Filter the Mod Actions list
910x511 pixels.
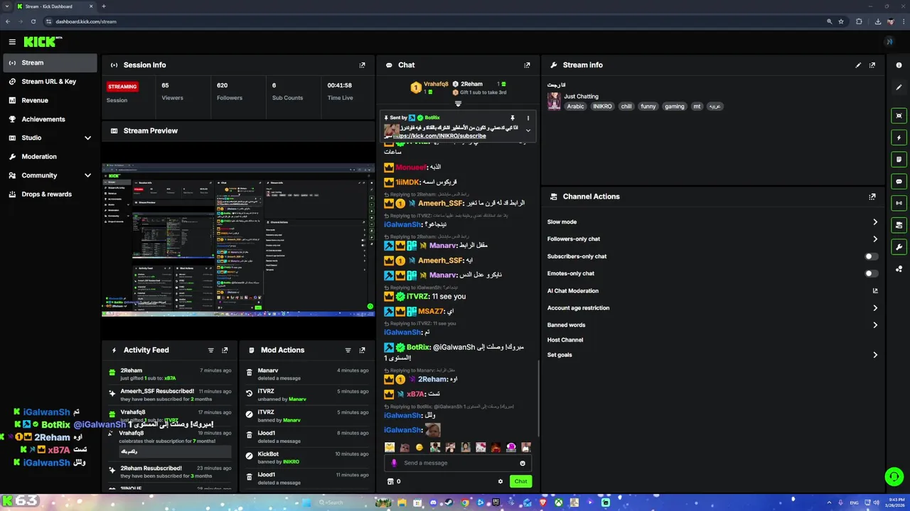(x=348, y=350)
